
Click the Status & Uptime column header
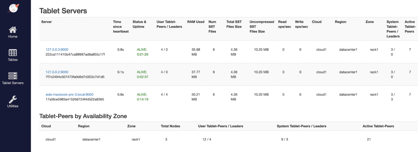139,24
